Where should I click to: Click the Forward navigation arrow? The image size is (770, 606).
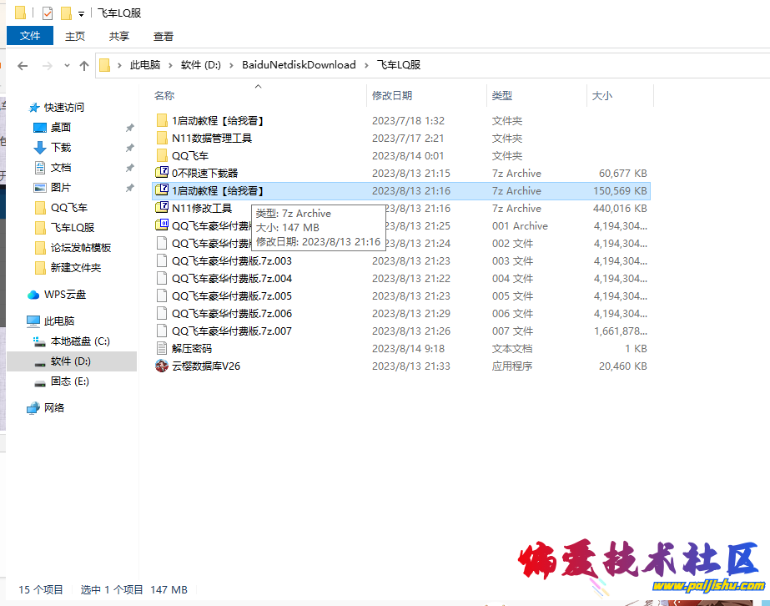click(48, 65)
